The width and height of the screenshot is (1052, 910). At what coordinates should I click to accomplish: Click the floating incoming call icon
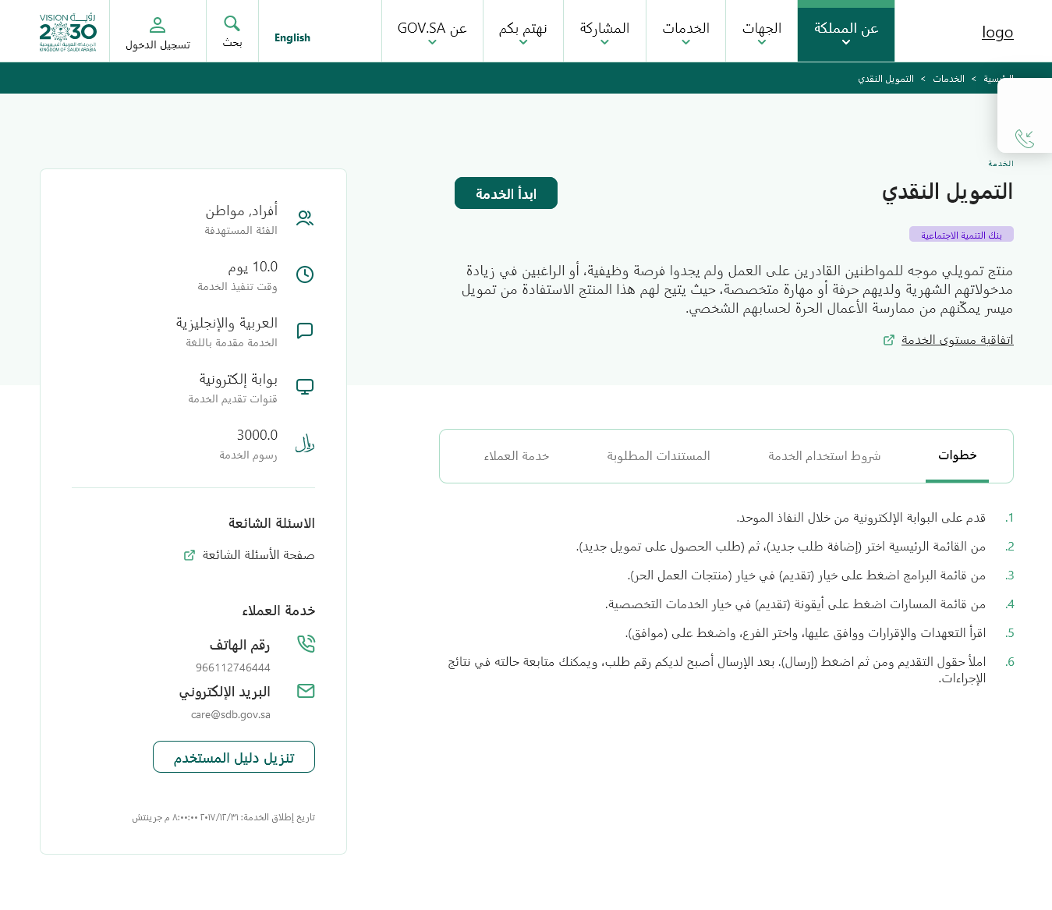pyautogui.click(x=1025, y=139)
